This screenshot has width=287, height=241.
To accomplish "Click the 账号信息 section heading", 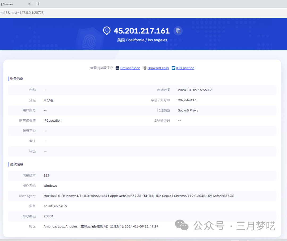I will coord(16,79).
